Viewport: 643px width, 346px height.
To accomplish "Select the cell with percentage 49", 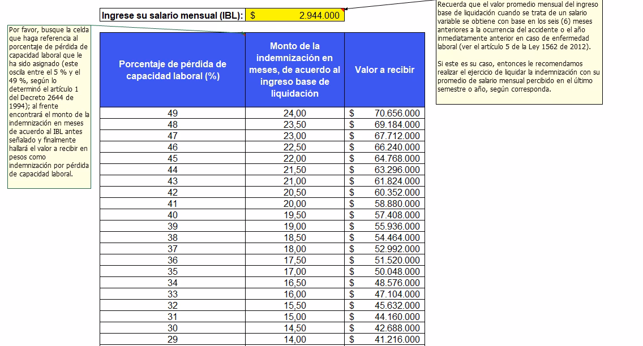I will click(x=173, y=113).
